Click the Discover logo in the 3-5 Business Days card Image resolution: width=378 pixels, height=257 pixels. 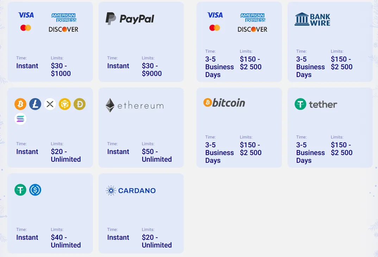point(252,30)
